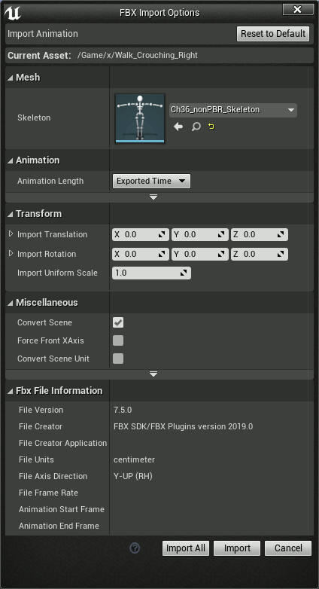Image resolution: width=319 pixels, height=589 pixels.
Task: Click the Import Animation heading text
Action: point(43,34)
